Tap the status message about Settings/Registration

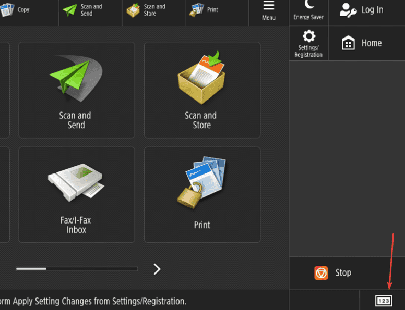pyautogui.click(x=93, y=301)
